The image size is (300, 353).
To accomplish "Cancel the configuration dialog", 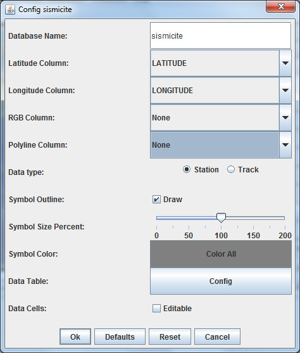I will (x=217, y=337).
